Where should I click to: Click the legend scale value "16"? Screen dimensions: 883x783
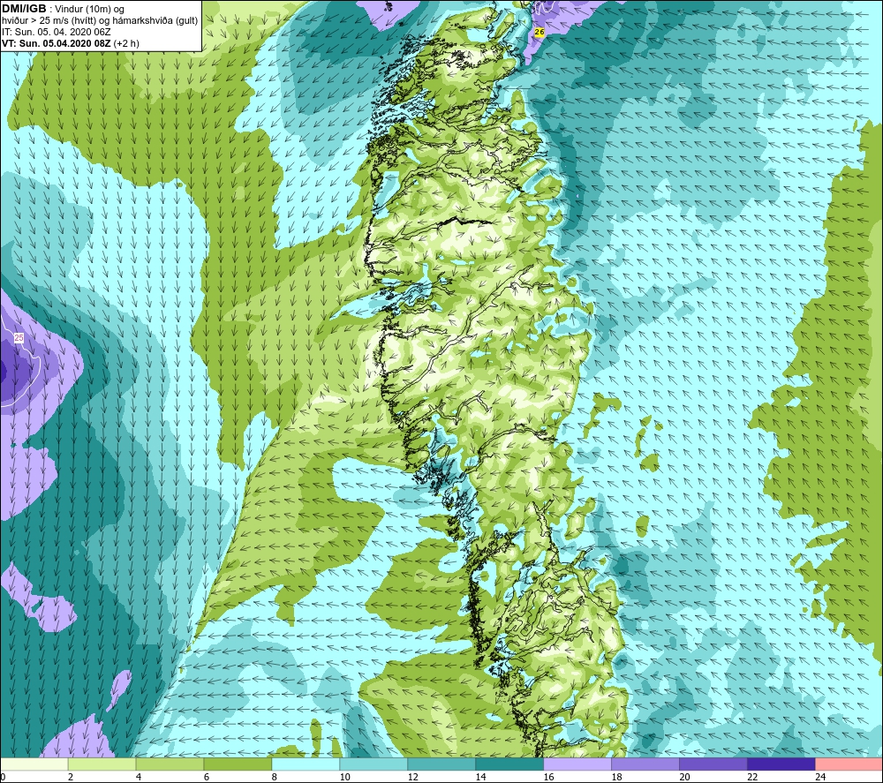(x=548, y=777)
